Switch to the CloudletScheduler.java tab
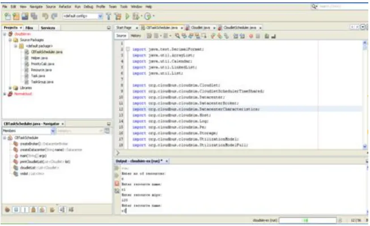 click(240, 28)
